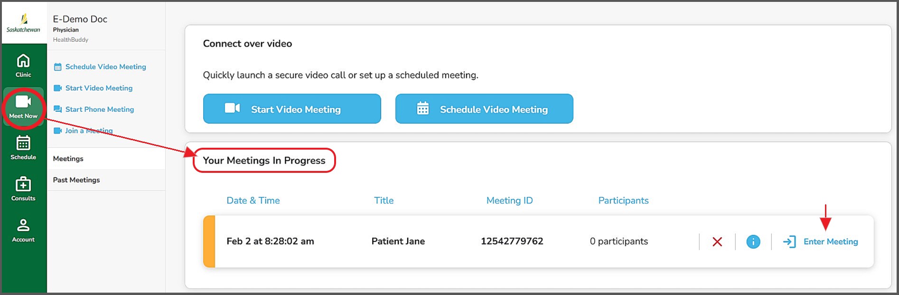
Task: Open the Consults briefcase icon
Action: [23, 184]
